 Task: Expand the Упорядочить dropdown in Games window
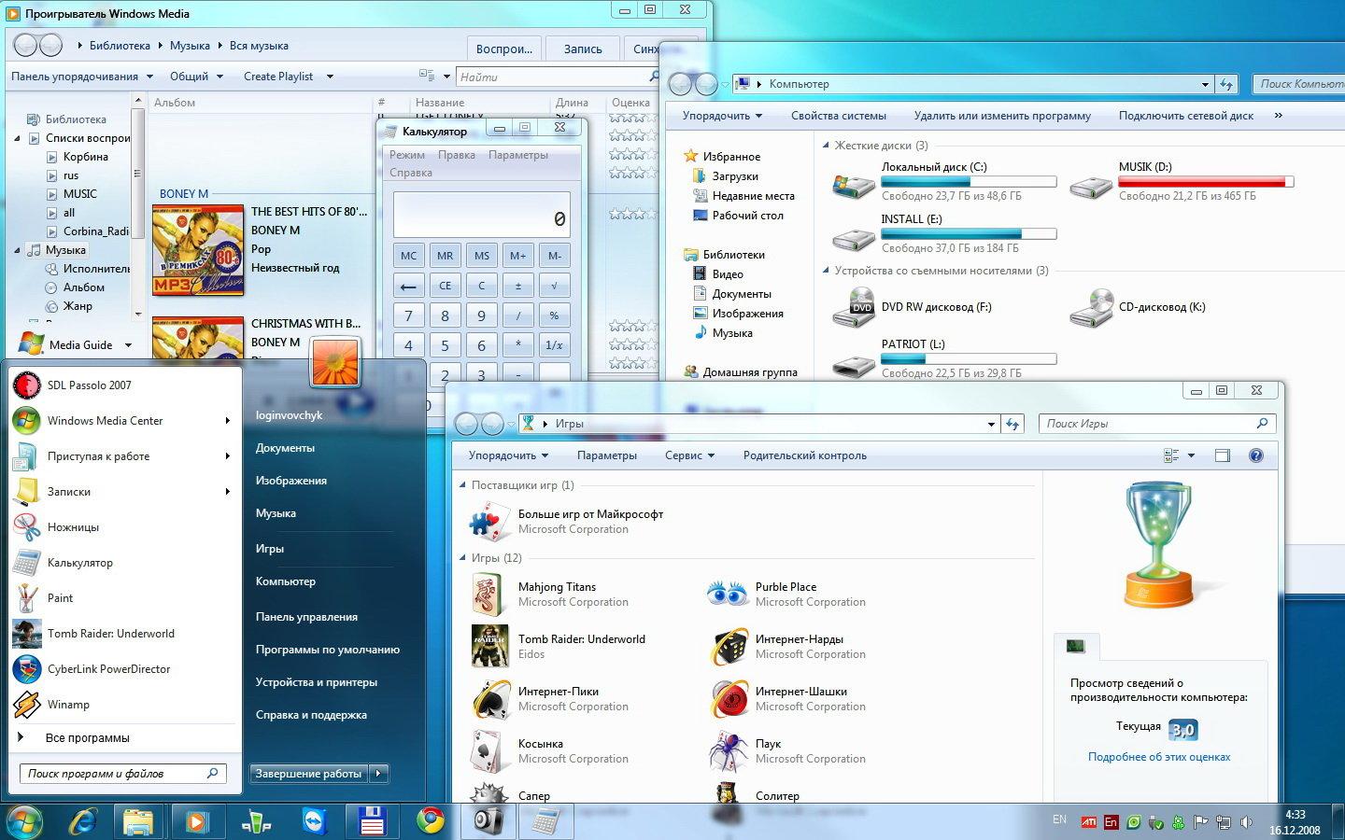pos(508,455)
